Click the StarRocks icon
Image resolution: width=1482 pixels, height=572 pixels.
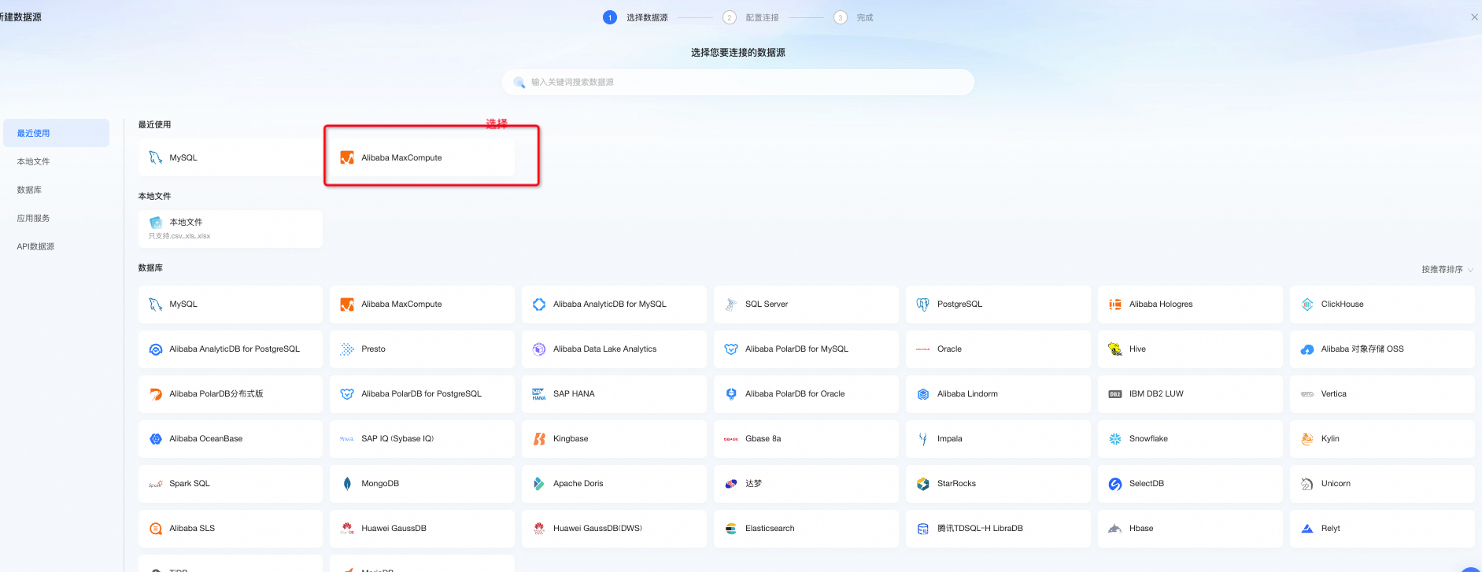923,484
